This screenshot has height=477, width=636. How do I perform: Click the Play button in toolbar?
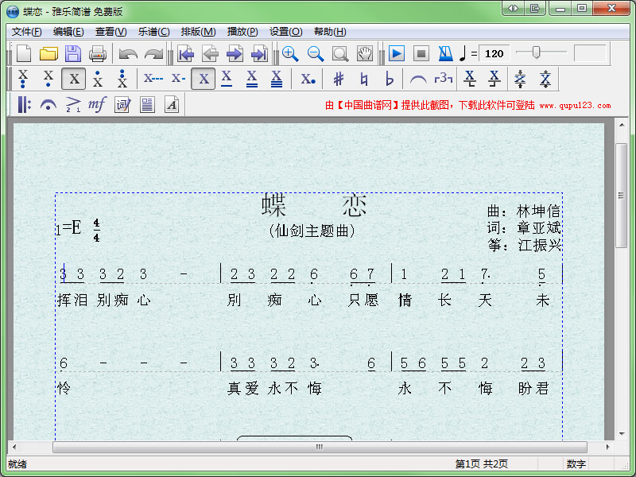(397, 54)
